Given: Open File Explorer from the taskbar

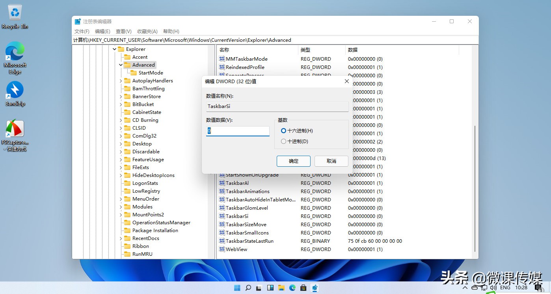Looking at the screenshot, I should point(281,288).
